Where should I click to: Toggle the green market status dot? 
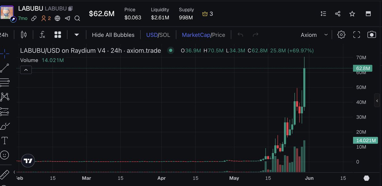click(171, 50)
